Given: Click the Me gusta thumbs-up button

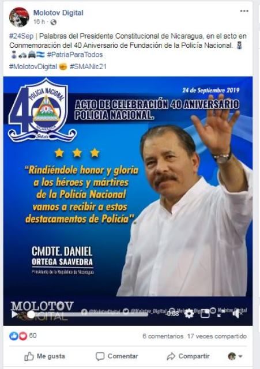Looking at the screenshot, I should (x=45, y=356).
